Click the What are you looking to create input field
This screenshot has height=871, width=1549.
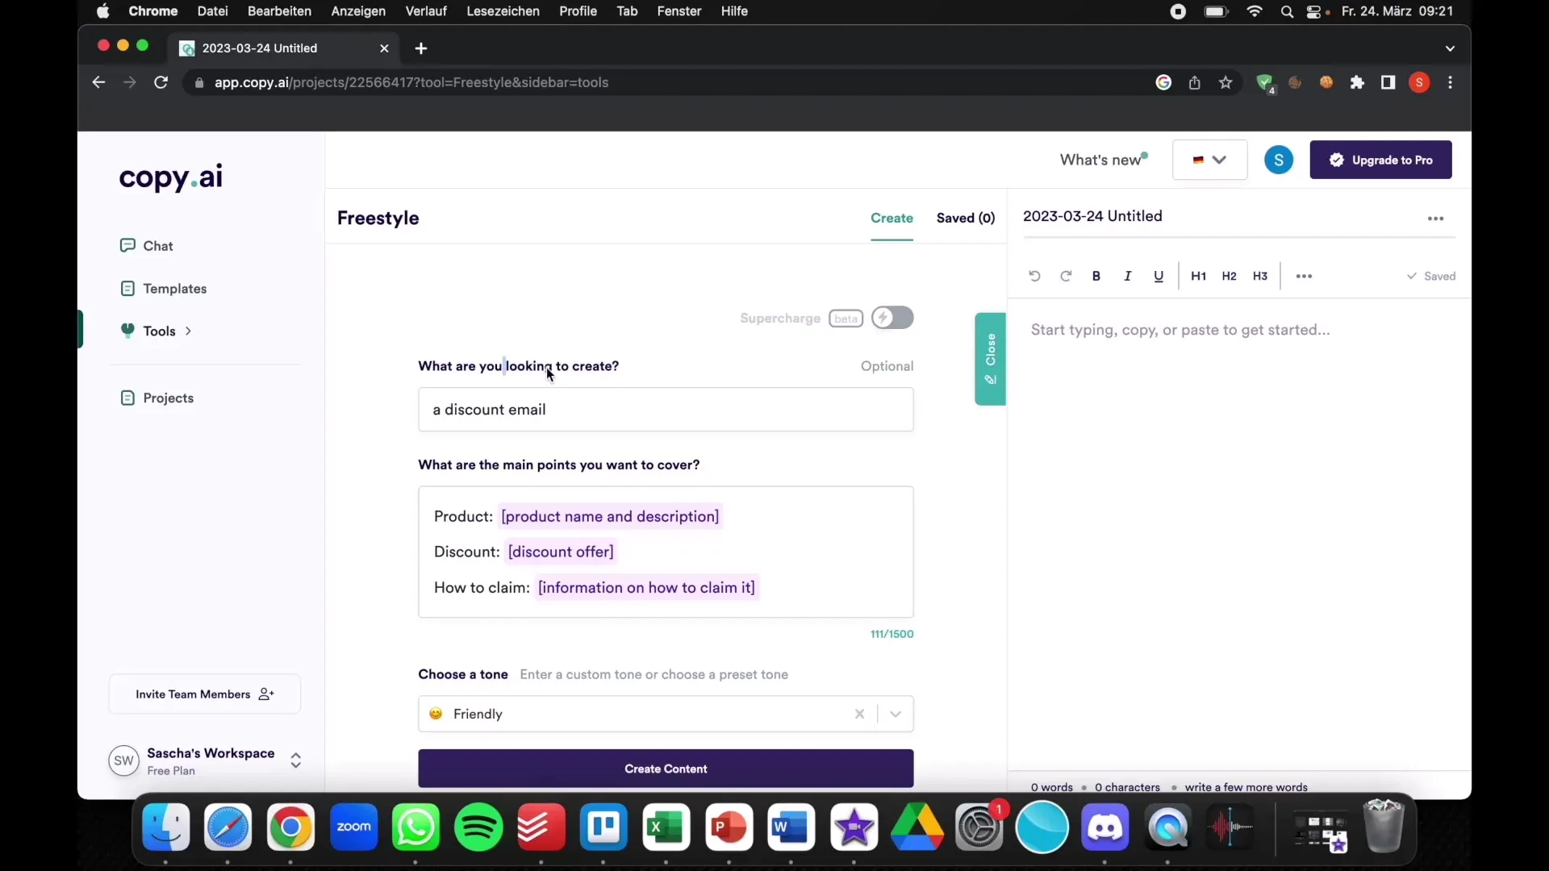point(665,410)
